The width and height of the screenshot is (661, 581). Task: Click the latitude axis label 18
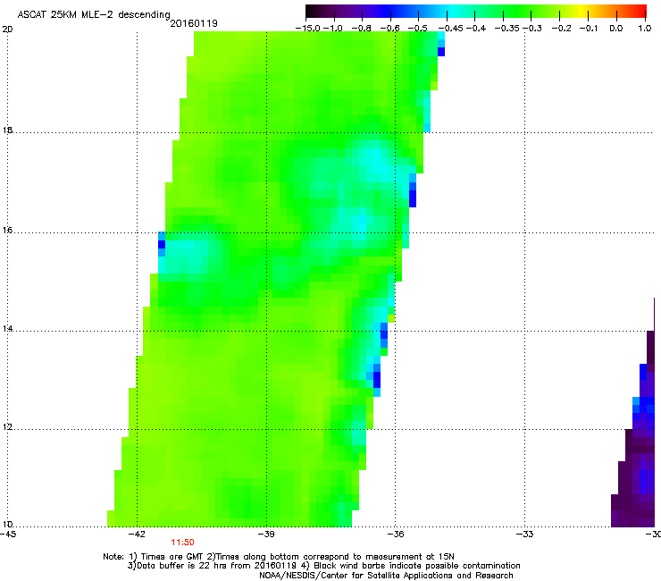point(7,130)
